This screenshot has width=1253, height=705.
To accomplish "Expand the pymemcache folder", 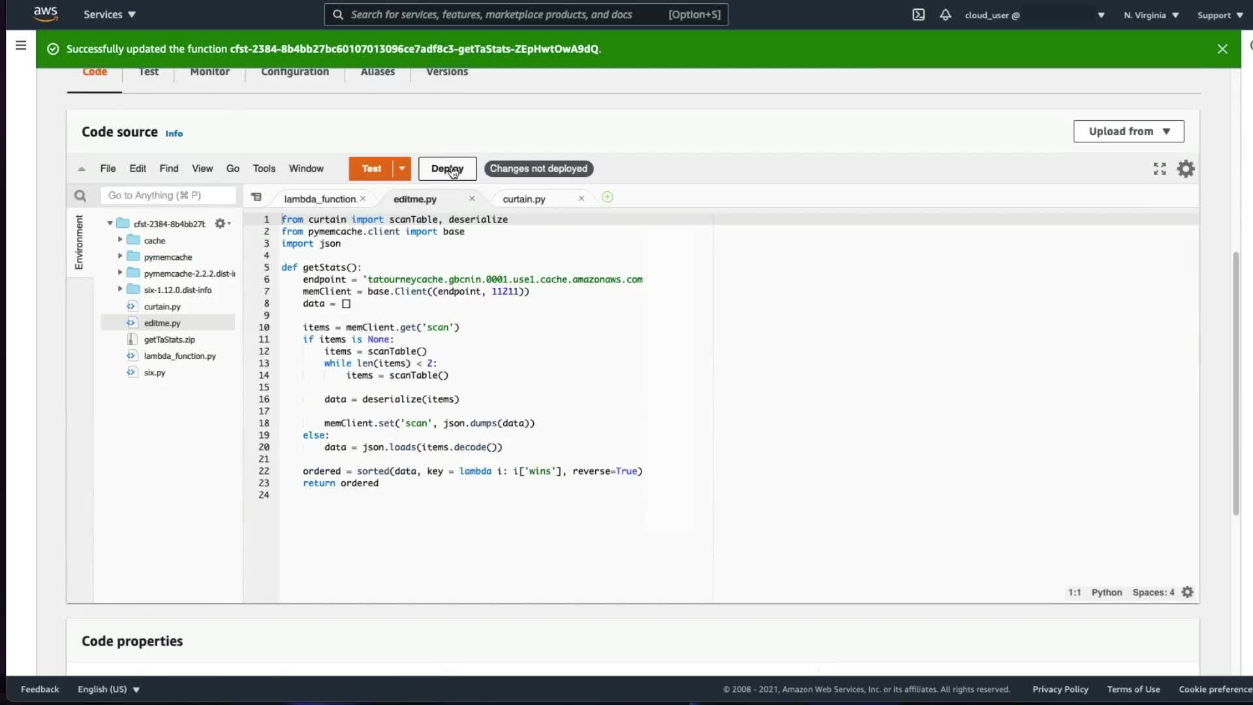I will pos(120,257).
